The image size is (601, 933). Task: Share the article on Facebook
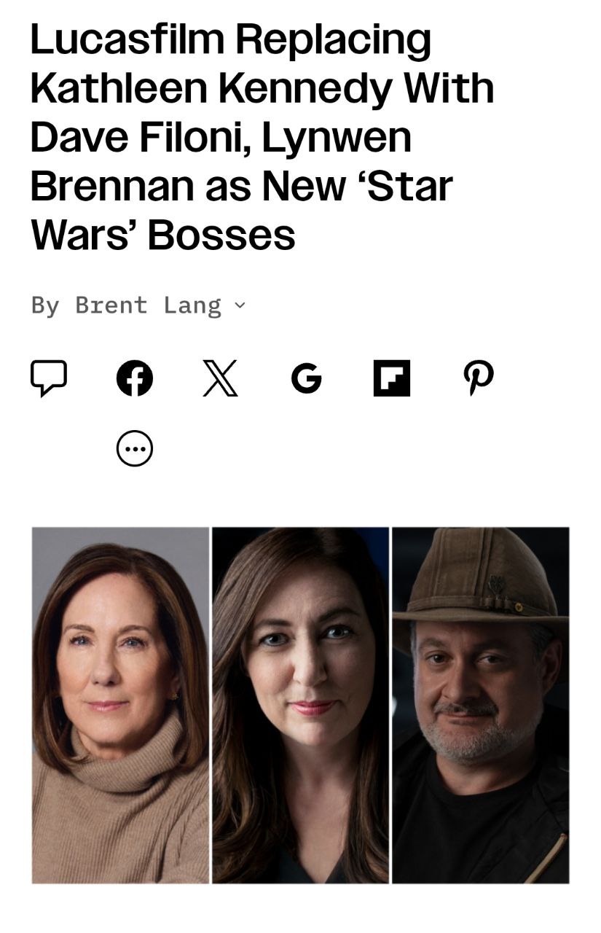pyautogui.click(x=135, y=378)
